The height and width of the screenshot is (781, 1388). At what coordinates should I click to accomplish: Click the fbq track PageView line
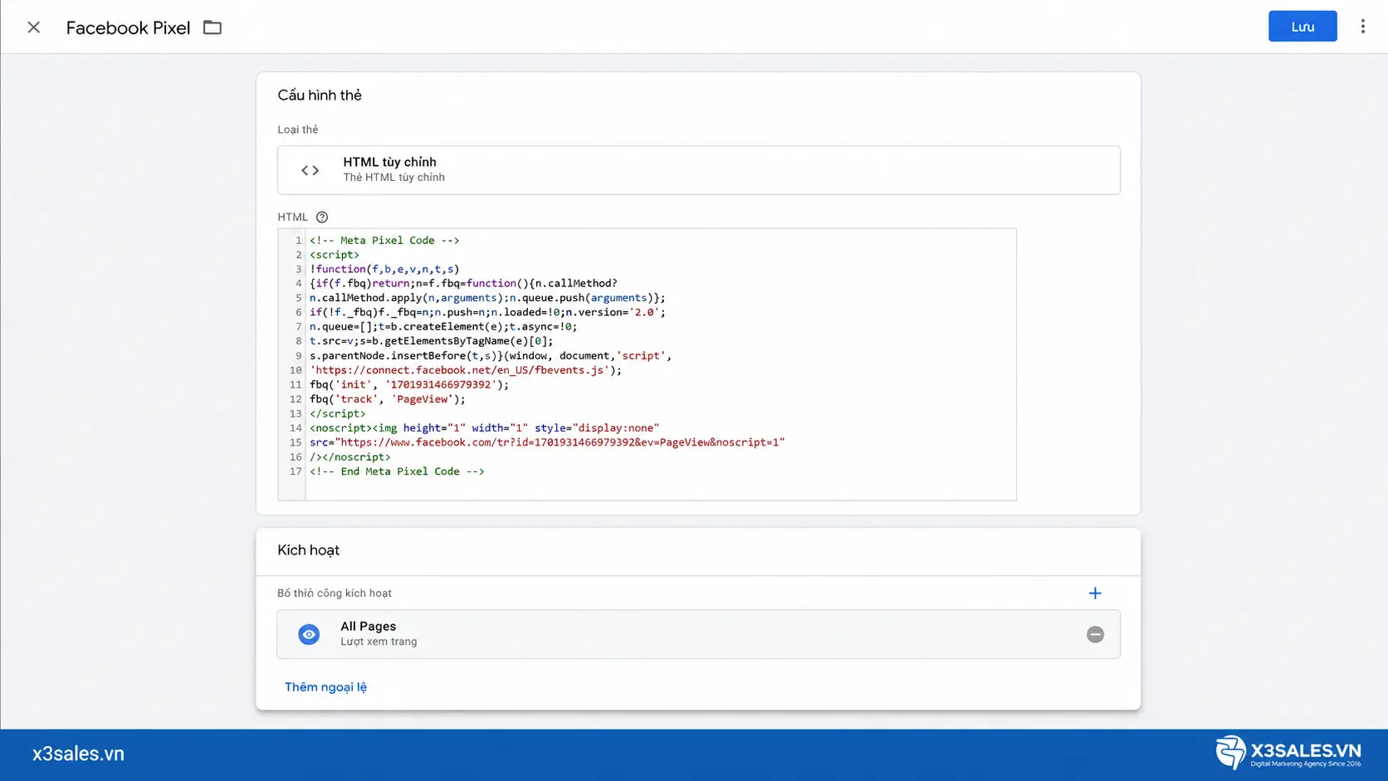[388, 399]
